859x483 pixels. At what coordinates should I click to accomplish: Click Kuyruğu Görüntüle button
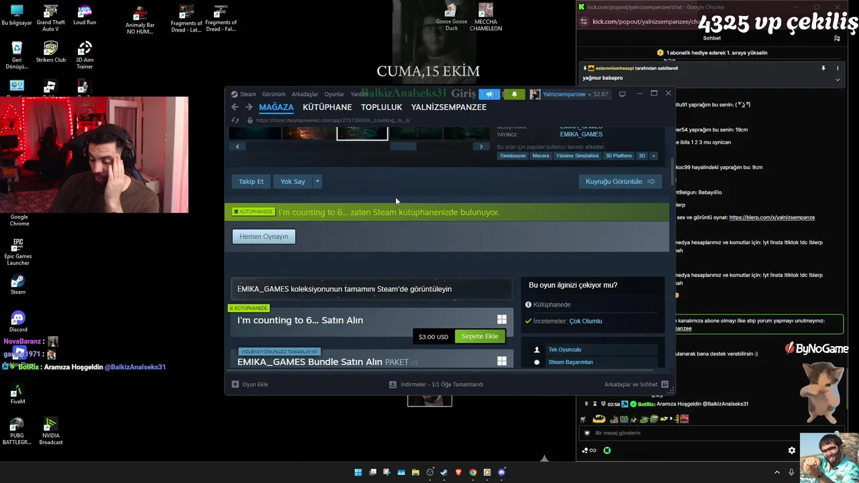pyautogui.click(x=620, y=182)
